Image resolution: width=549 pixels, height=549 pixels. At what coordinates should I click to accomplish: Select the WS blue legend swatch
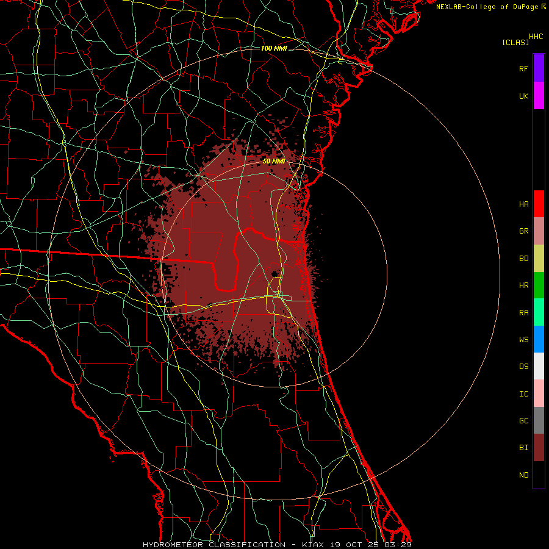(539, 339)
